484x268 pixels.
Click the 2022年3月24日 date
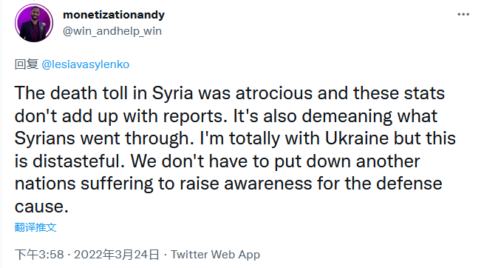(117, 255)
